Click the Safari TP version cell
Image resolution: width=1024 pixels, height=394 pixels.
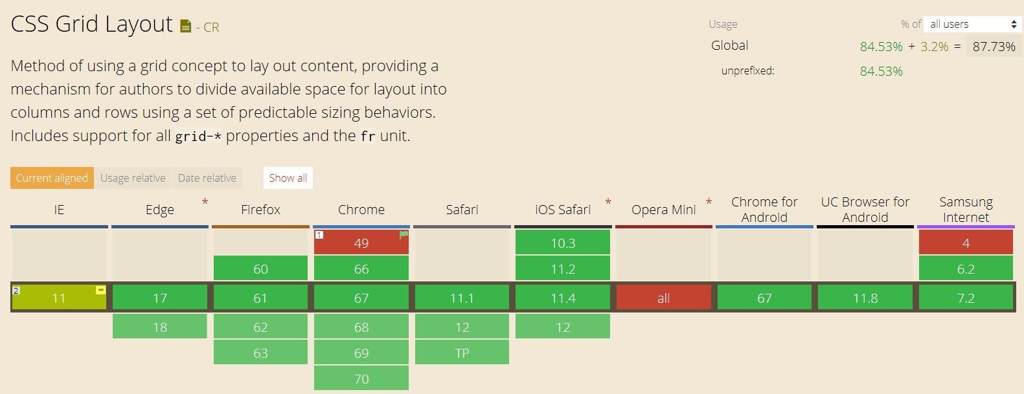point(462,353)
